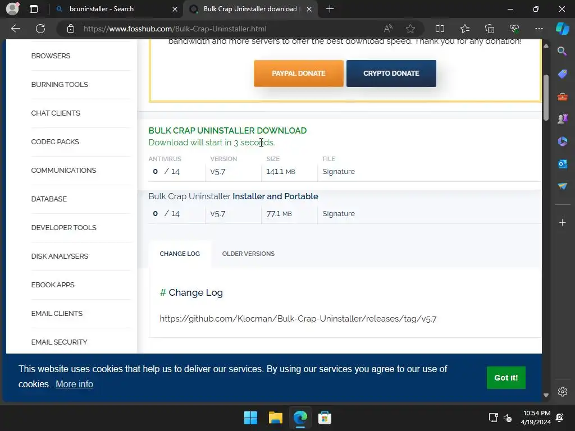Switch to the CHANGE LOG tab
Image resolution: width=575 pixels, height=431 pixels.
click(x=180, y=254)
